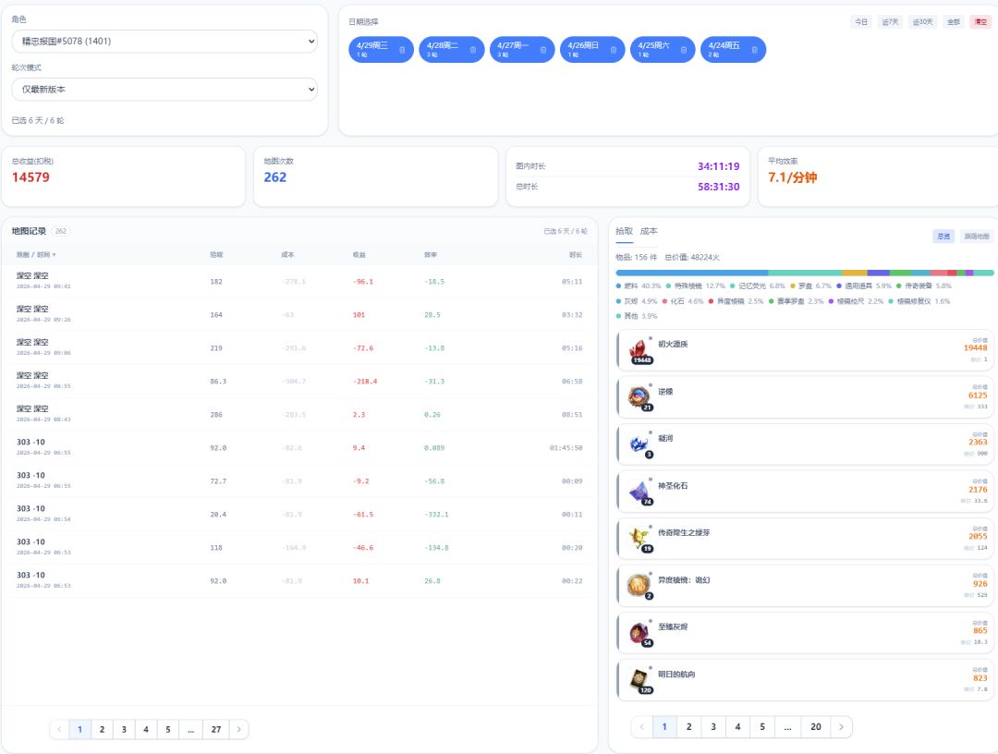The height and width of the screenshot is (754, 998).
Task: Click the red 清空 clear button
Action: pos(980,21)
